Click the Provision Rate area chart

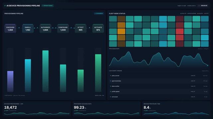coord(159,59)
